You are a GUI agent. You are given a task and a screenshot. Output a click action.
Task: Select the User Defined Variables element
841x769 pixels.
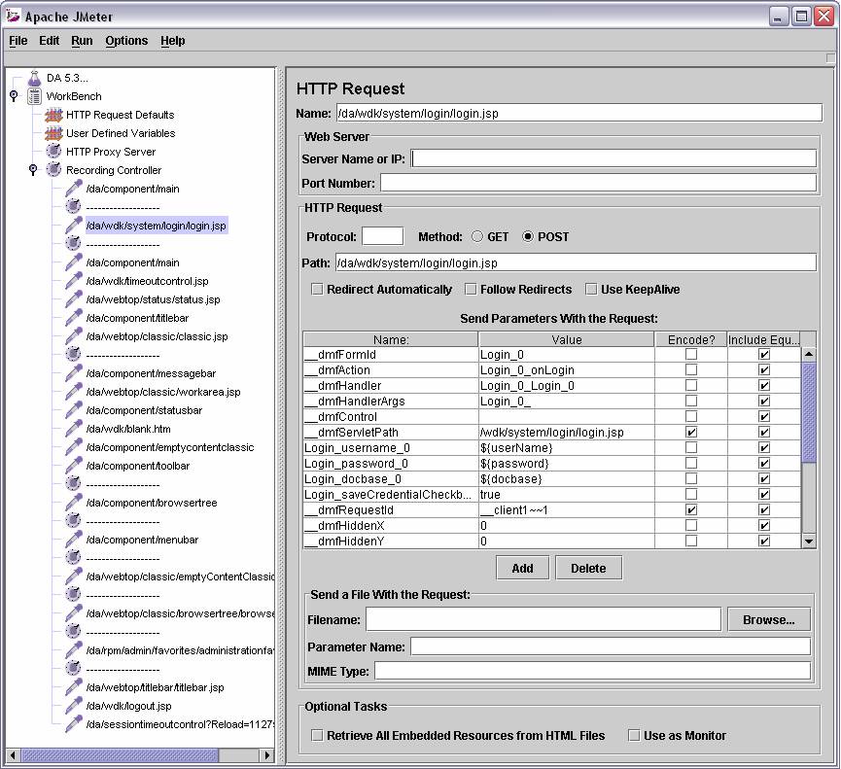point(123,133)
